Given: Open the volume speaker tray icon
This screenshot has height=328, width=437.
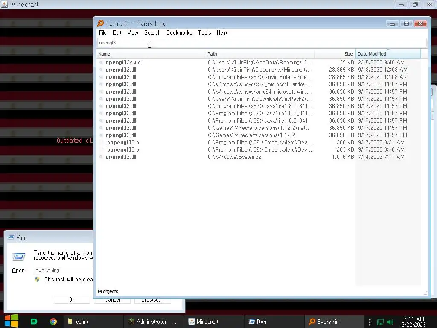Looking at the screenshot, I should click(390, 322).
